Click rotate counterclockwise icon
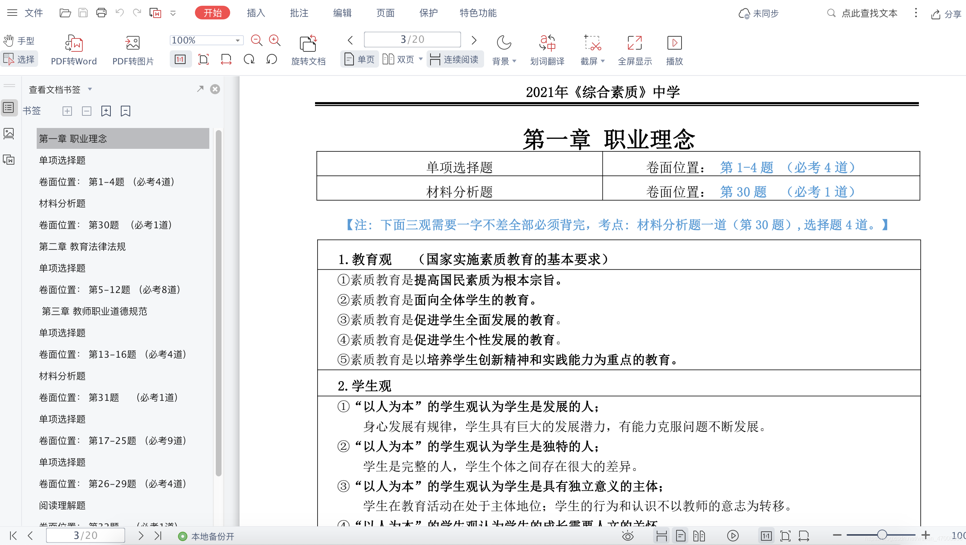 [x=272, y=59]
